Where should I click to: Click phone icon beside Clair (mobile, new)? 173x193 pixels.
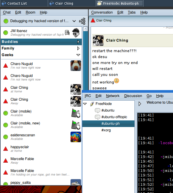[76, 125]
